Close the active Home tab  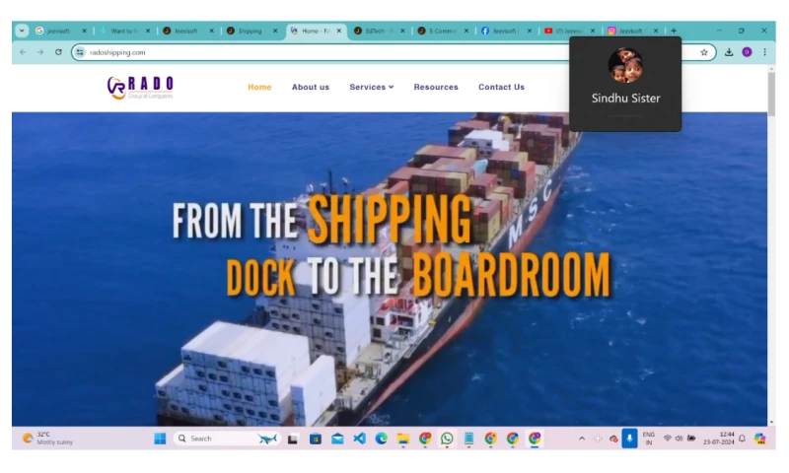[x=339, y=31]
